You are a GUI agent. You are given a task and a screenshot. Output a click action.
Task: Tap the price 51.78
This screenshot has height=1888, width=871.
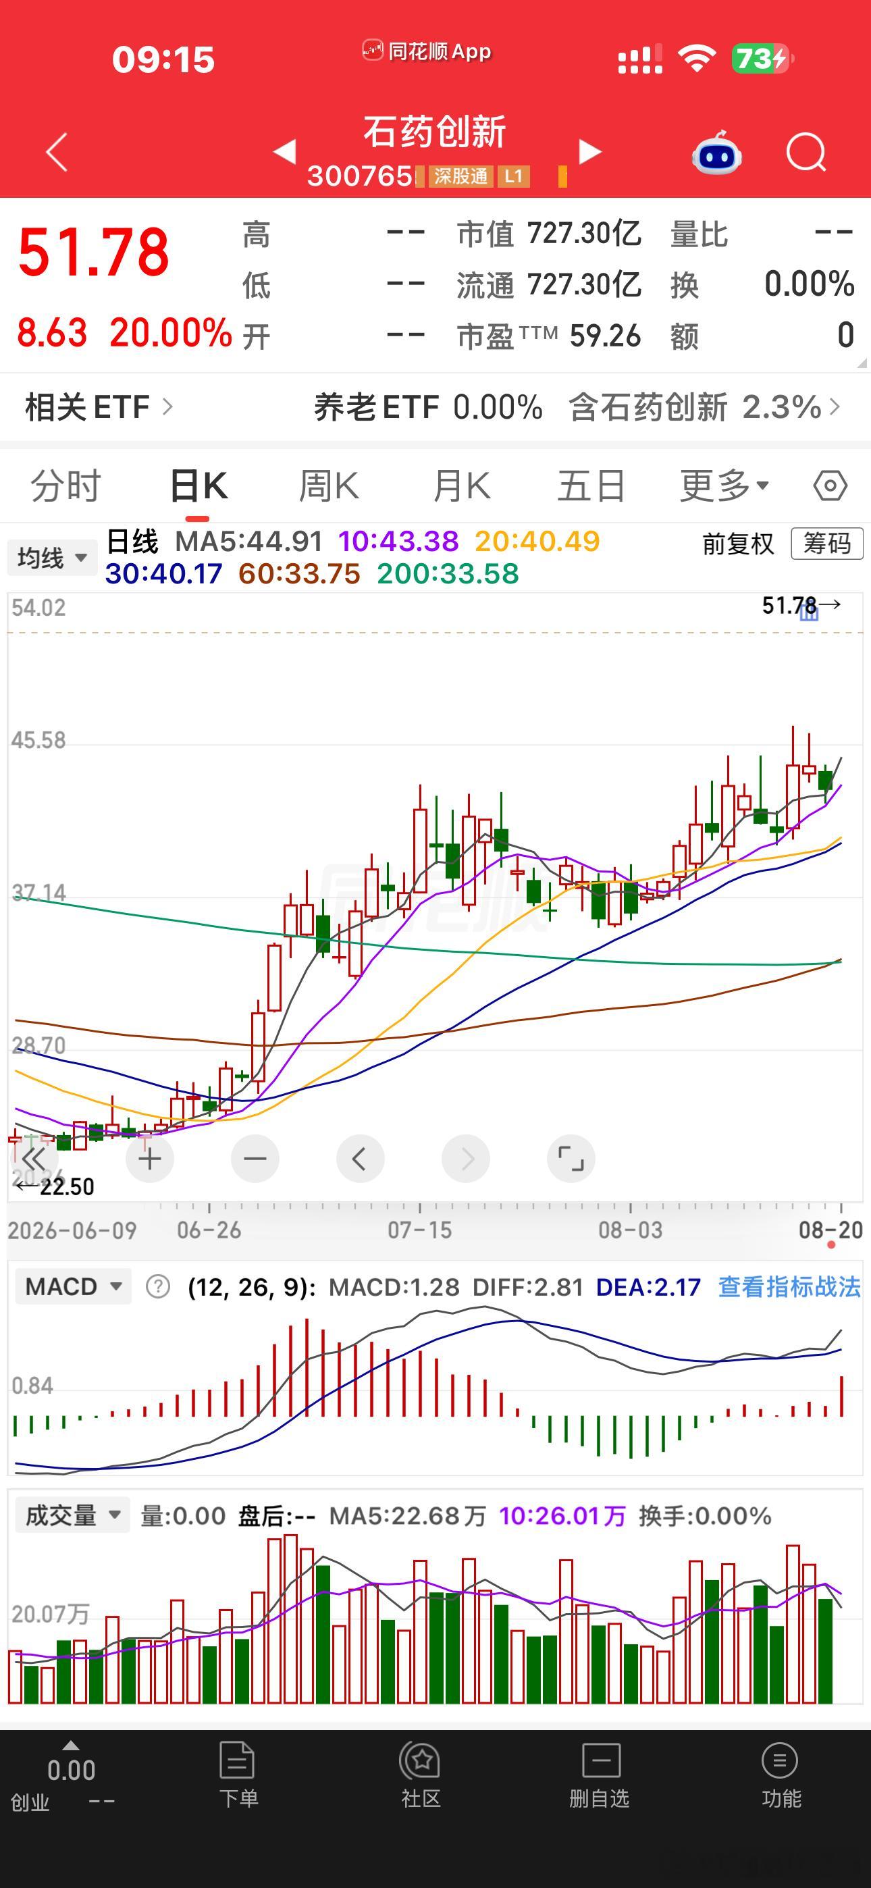pyautogui.click(x=94, y=252)
